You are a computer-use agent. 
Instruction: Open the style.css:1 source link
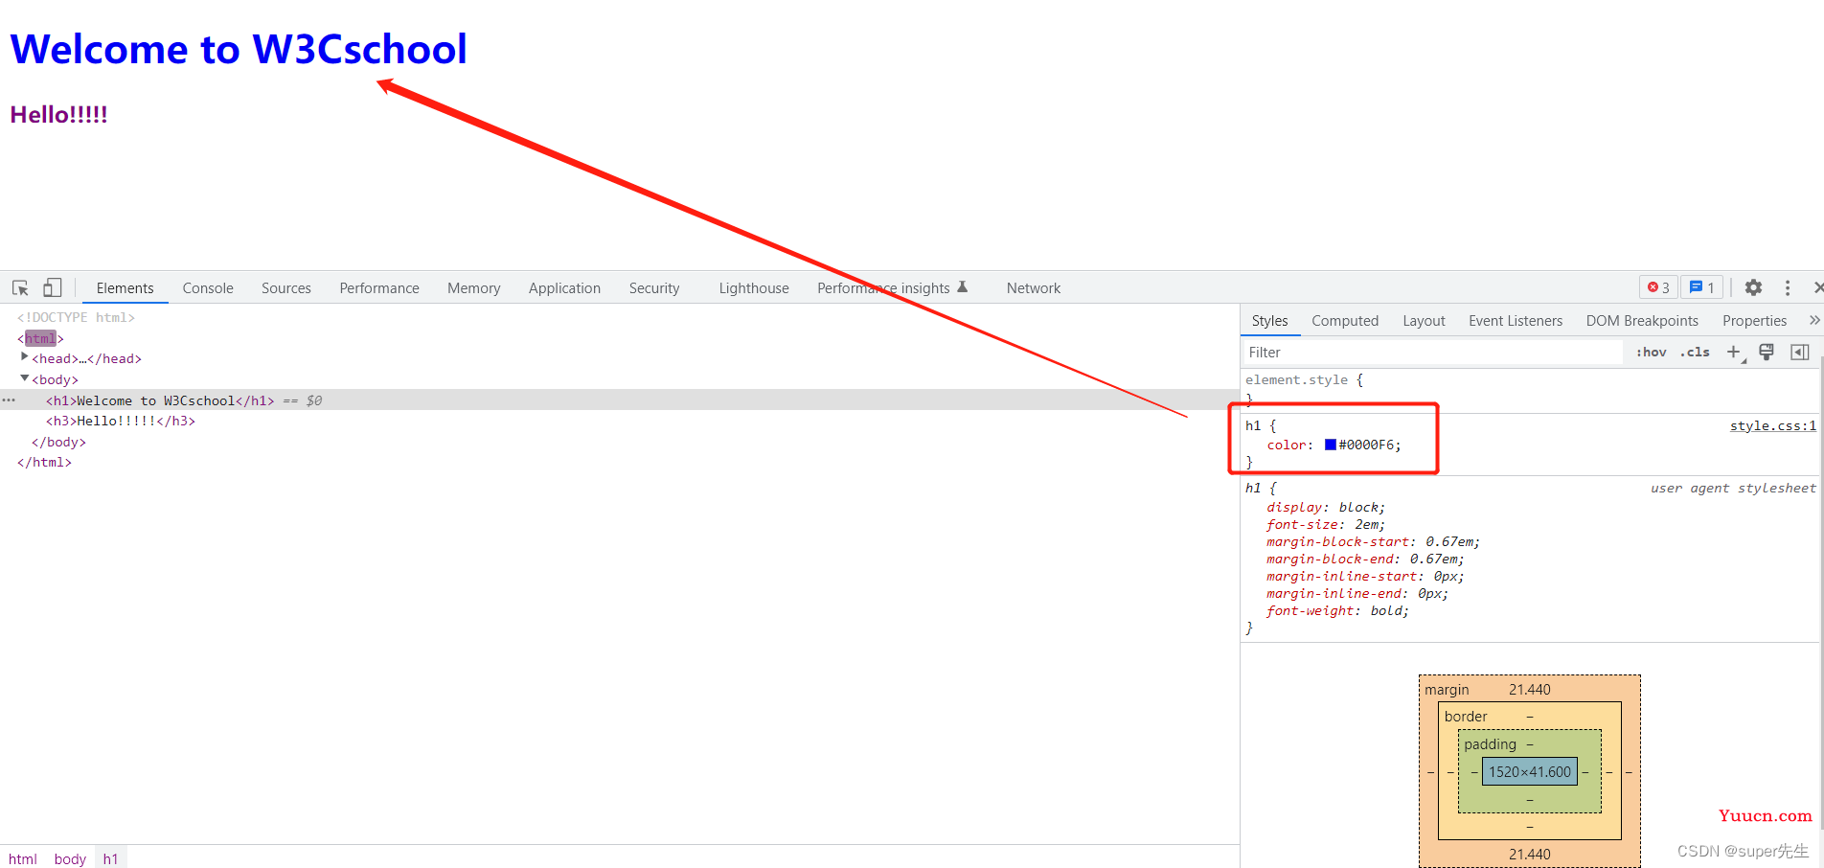pos(1772,425)
